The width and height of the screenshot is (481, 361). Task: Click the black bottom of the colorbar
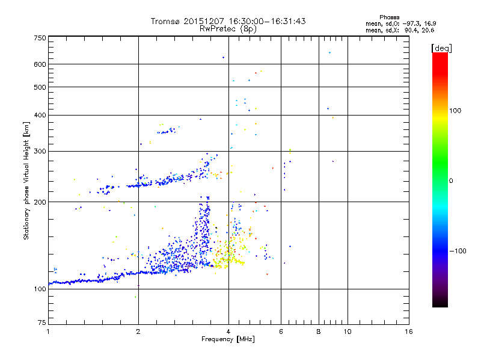440,303
